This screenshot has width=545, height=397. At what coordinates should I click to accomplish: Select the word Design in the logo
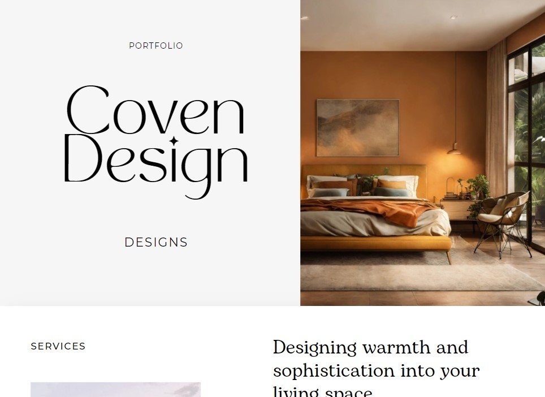pyautogui.click(x=155, y=166)
